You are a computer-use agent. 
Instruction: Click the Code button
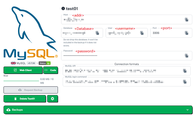(x=51, y=70)
